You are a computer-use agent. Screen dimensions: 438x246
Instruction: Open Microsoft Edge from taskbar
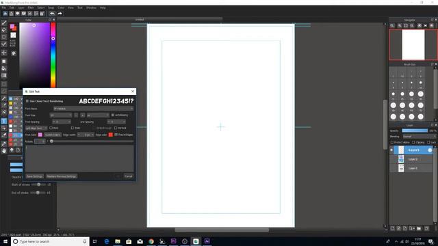tap(107, 241)
